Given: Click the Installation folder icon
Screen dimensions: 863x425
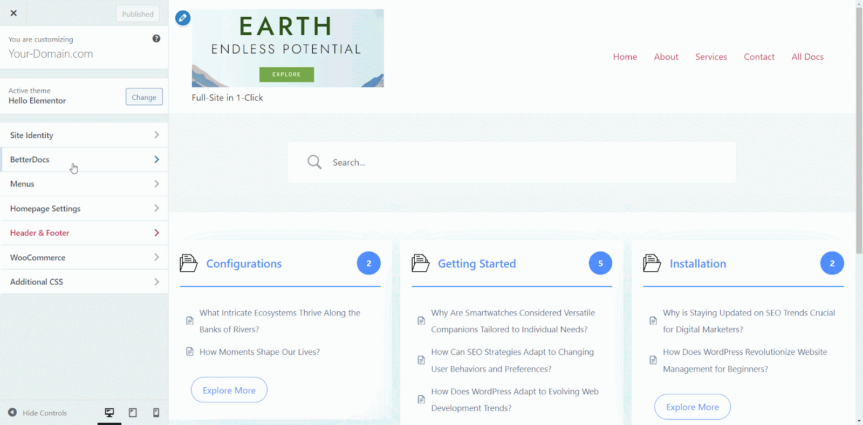Looking at the screenshot, I should [652, 263].
